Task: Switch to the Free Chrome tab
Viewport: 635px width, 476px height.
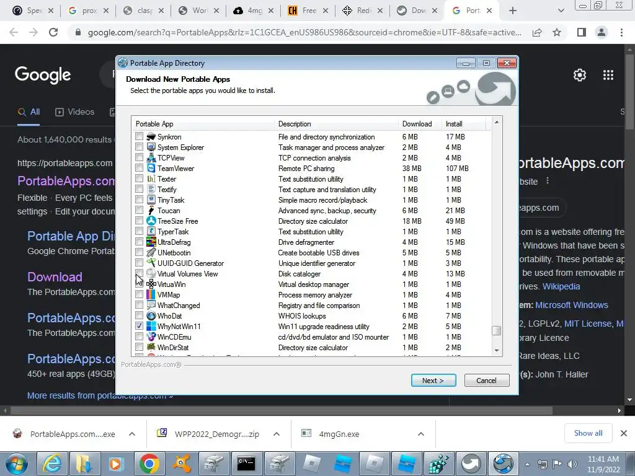Action: click(309, 11)
